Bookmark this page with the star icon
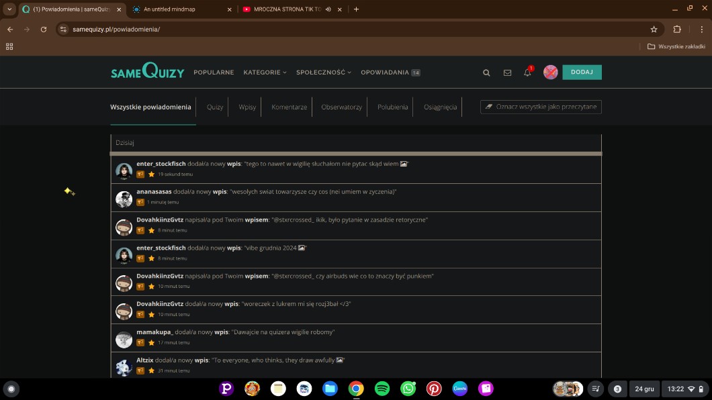The image size is (712, 400). [x=654, y=30]
